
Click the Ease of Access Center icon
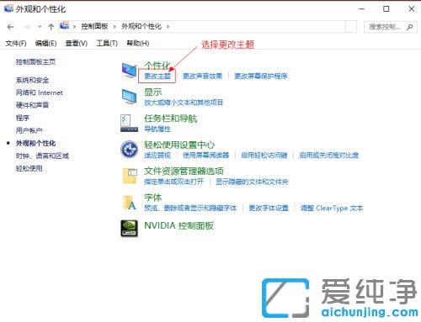point(129,149)
